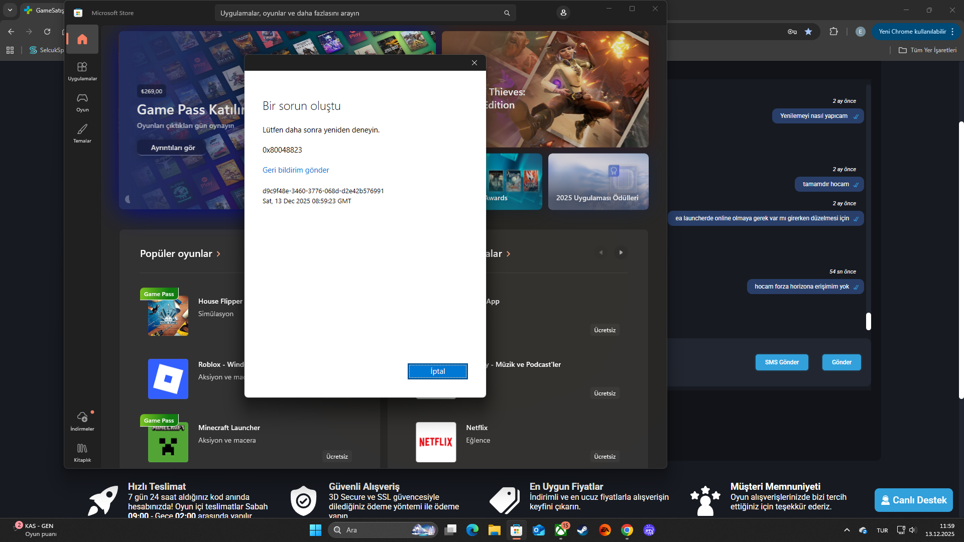
Task: Click Ücretsiz button for Netflix
Action: point(605,457)
